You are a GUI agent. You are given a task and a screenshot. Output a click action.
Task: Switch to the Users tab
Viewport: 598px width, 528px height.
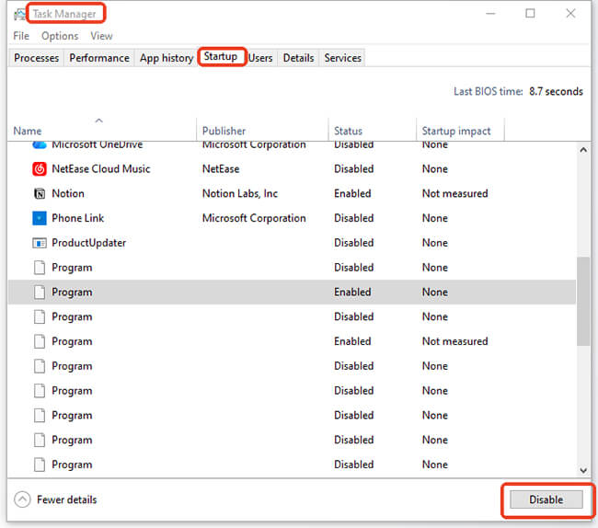(260, 58)
